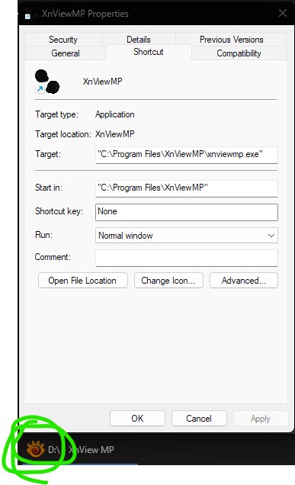Open the Details tab
Viewport: 295px width, 485px height.
[139, 40]
